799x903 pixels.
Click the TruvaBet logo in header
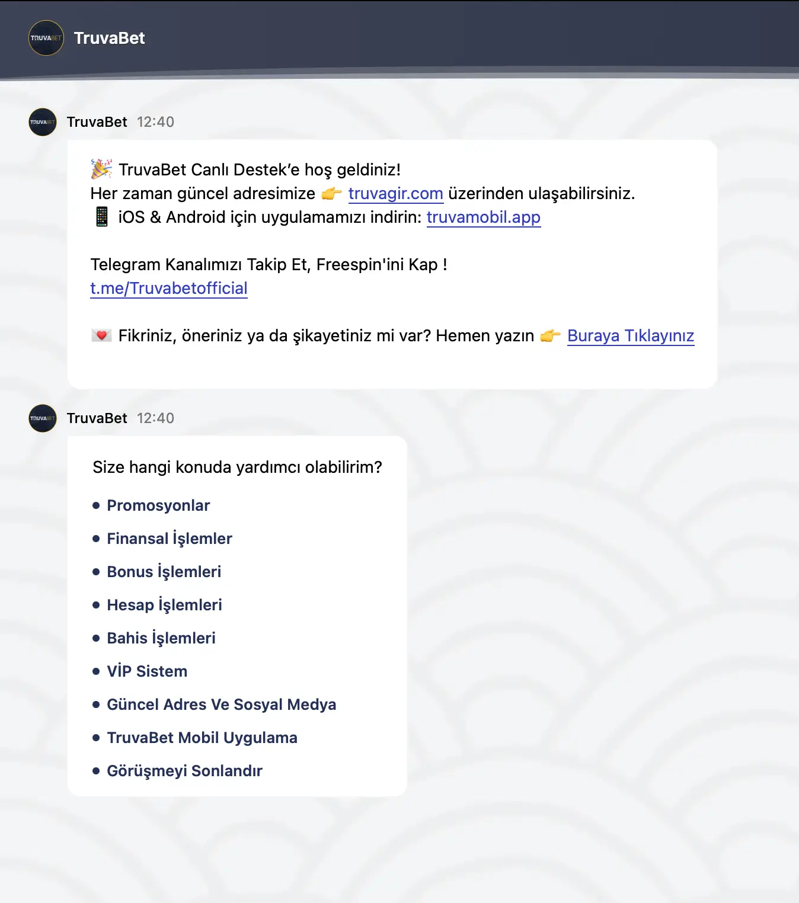46,38
